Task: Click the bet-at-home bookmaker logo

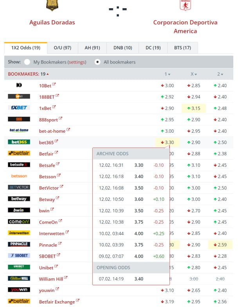Action: point(19,130)
